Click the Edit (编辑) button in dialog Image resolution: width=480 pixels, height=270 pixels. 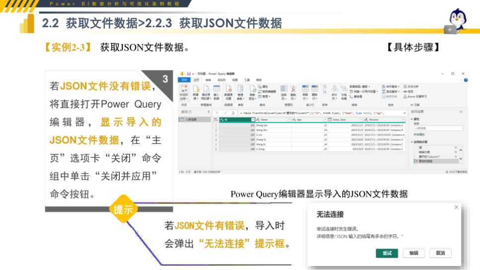tap(414, 253)
